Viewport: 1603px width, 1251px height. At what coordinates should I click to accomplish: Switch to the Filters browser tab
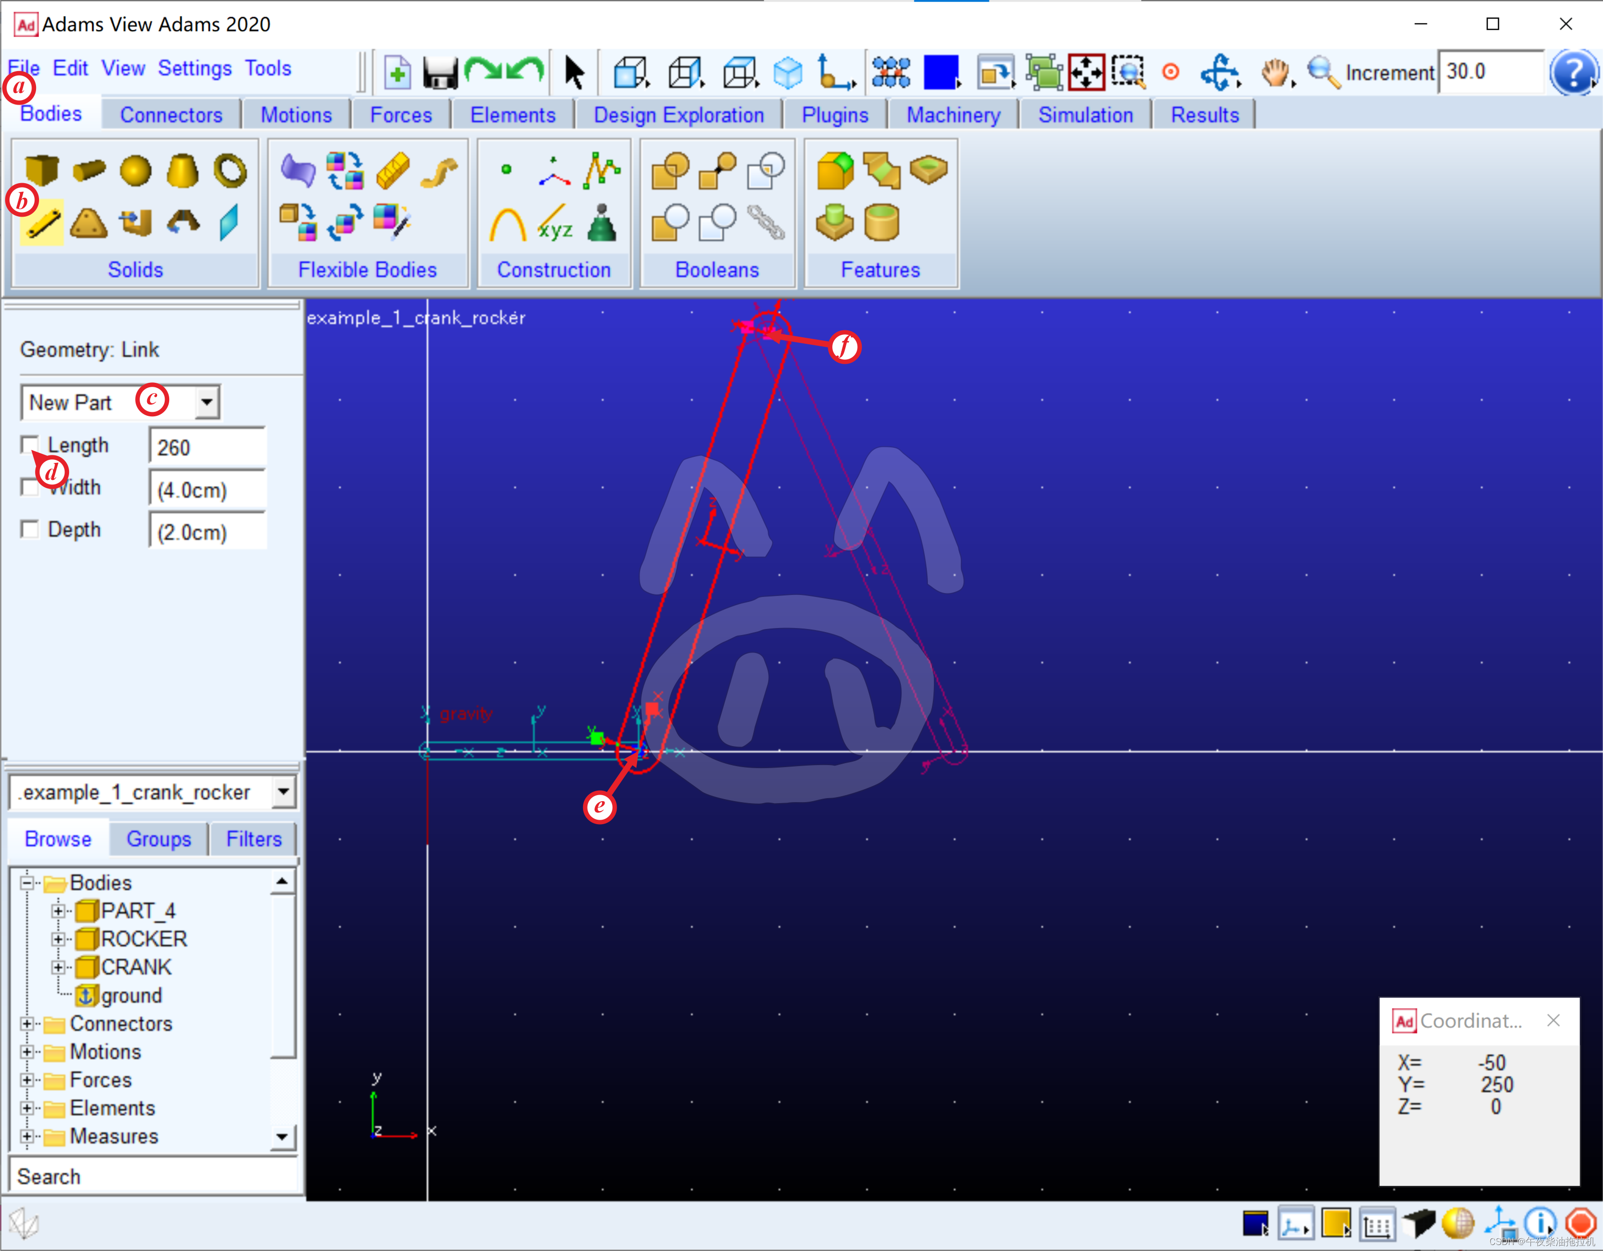click(253, 839)
